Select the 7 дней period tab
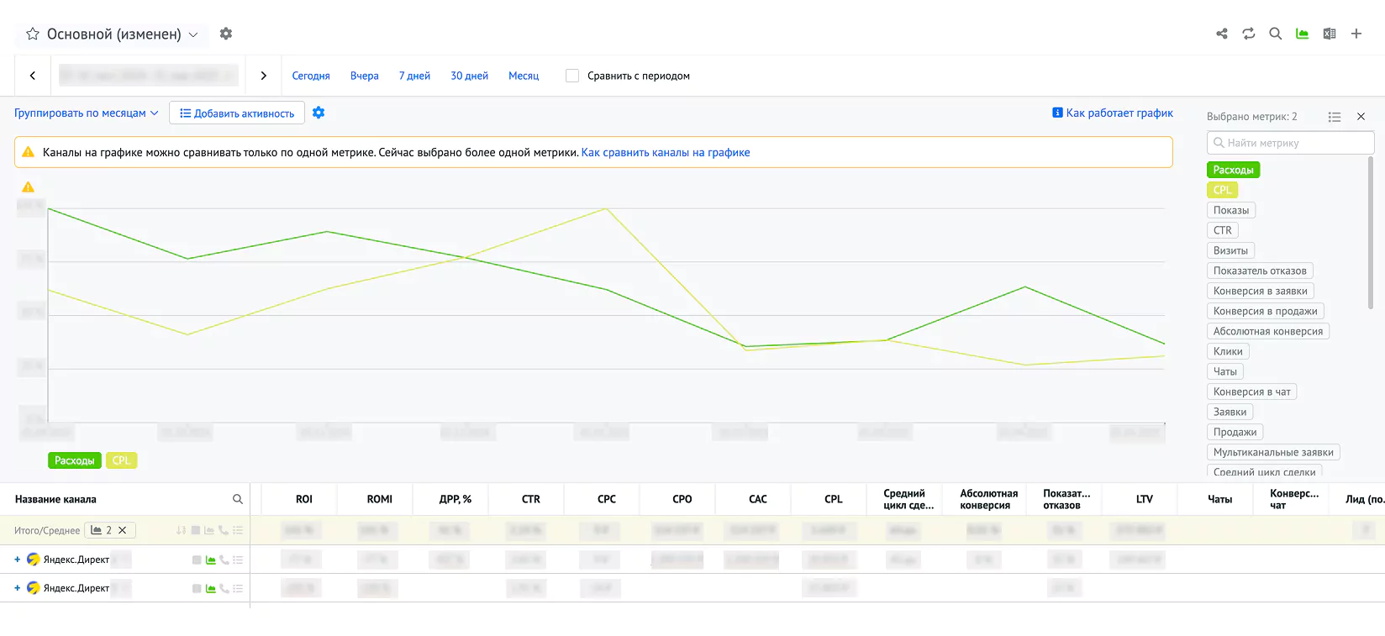 414,76
